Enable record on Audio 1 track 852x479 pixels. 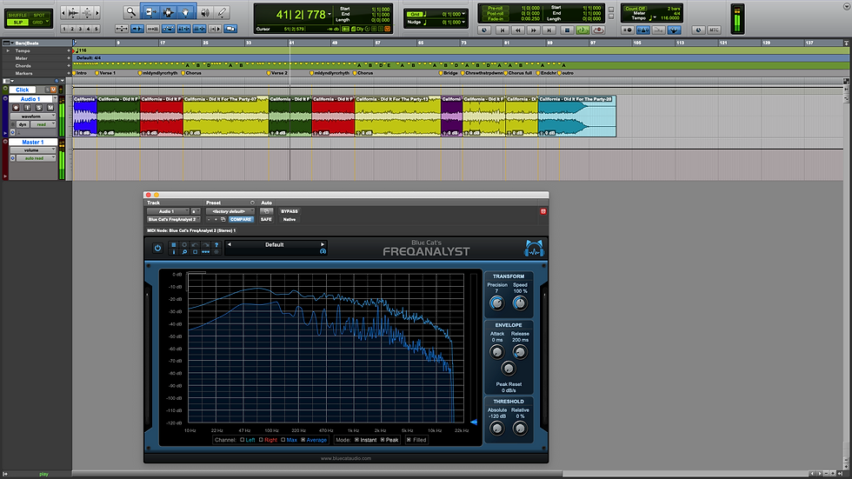(16, 108)
